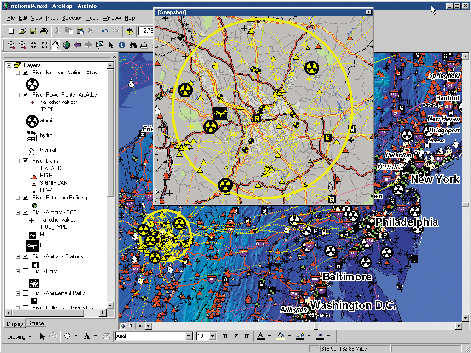Open the Arial font name dropdown
Screen dimensions: 471x353
[189, 336]
